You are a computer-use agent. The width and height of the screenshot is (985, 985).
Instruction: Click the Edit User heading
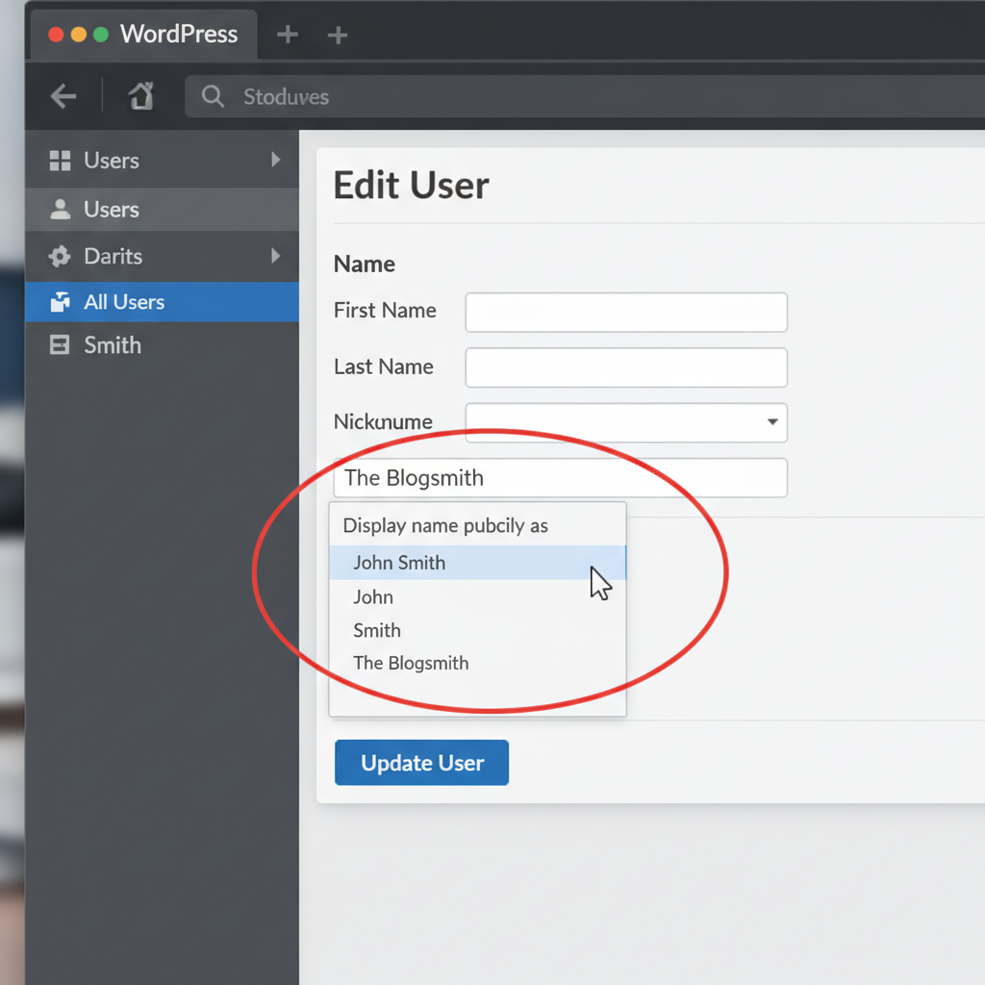coord(411,186)
